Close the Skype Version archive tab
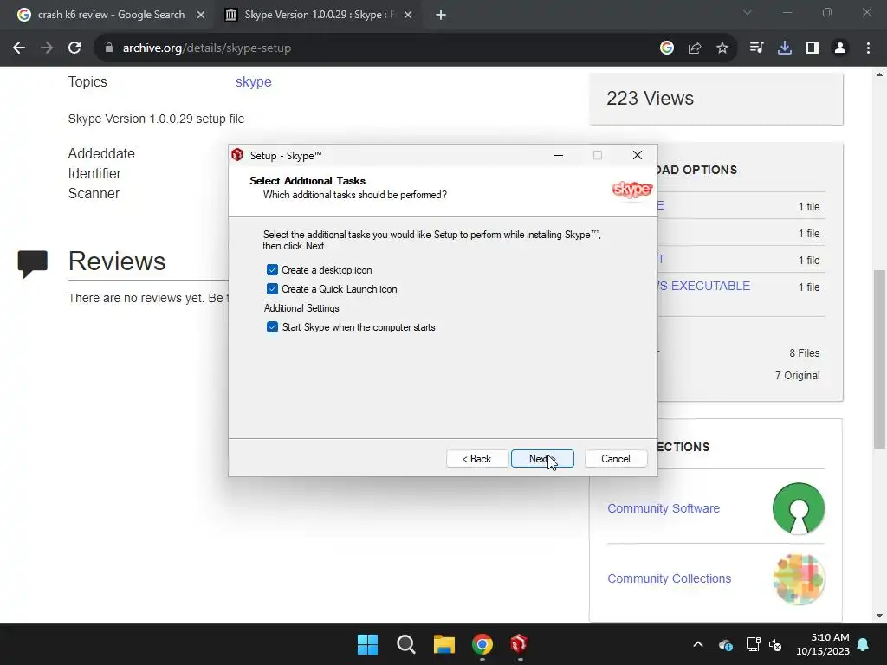This screenshot has height=665, width=887. click(x=408, y=15)
